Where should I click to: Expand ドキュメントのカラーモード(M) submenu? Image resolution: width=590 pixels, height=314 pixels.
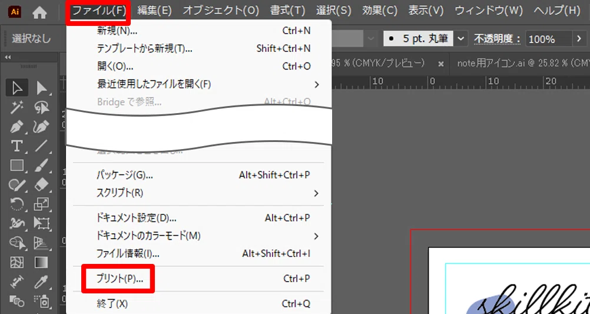click(x=198, y=236)
